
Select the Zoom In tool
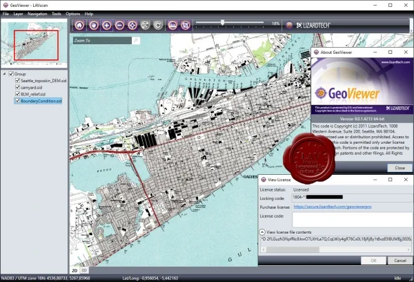click(107, 26)
